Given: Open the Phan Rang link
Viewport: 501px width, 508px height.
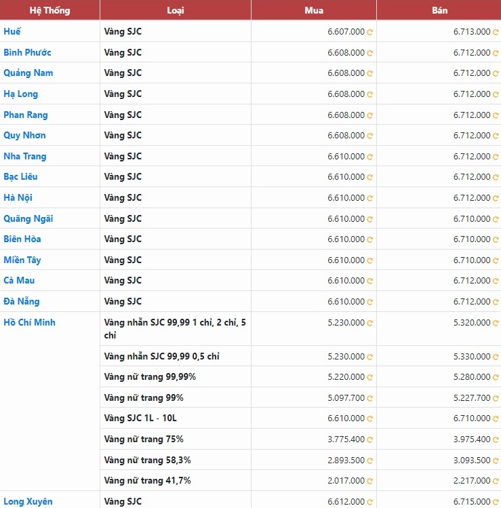Looking at the screenshot, I should click(x=26, y=115).
